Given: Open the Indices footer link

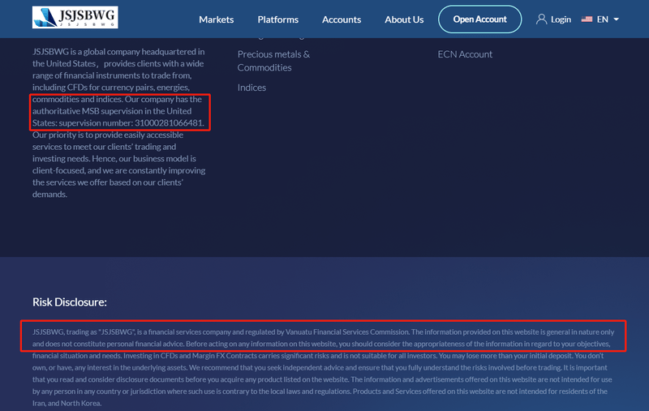Looking at the screenshot, I should (x=251, y=88).
